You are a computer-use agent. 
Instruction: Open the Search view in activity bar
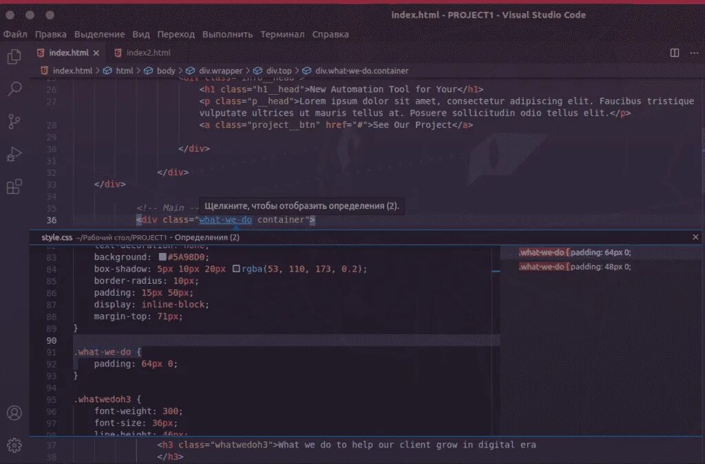[14, 89]
